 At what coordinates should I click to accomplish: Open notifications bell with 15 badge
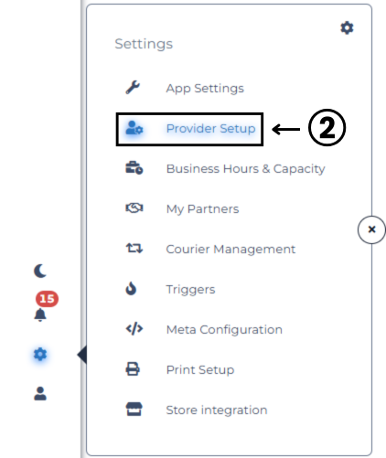(40, 314)
